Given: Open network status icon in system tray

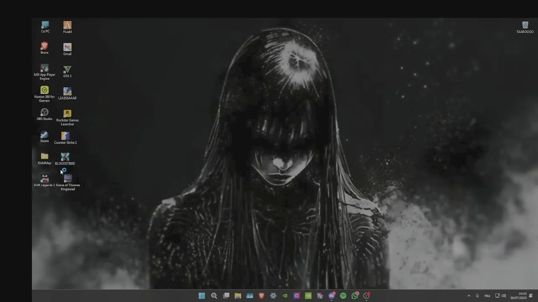Looking at the screenshot, I should point(497,296).
